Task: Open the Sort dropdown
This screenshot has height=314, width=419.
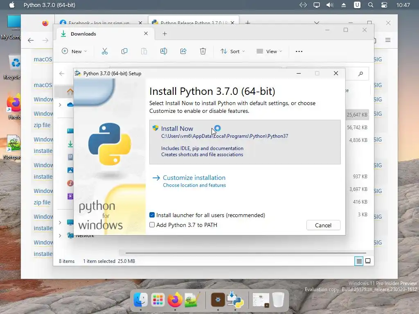Action: [232, 51]
